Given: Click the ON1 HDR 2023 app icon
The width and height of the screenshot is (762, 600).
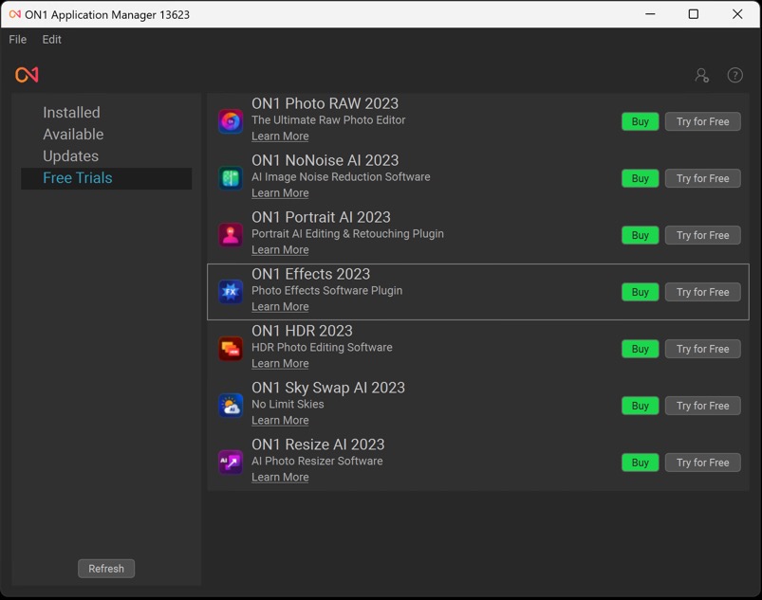Looking at the screenshot, I should (231, 349).
